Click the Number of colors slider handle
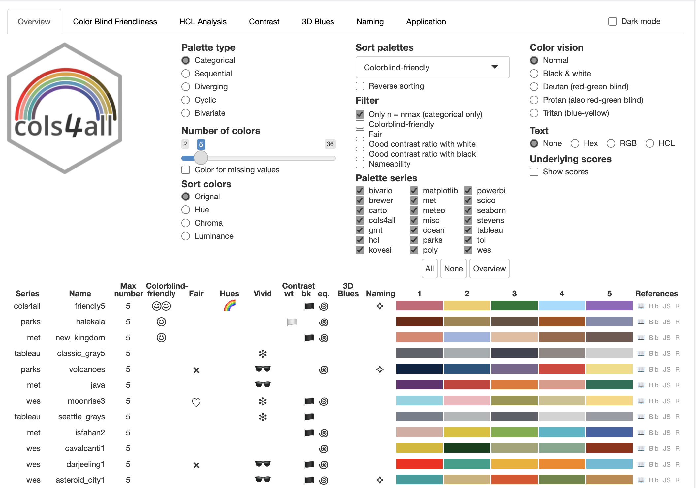 (201, 158)
